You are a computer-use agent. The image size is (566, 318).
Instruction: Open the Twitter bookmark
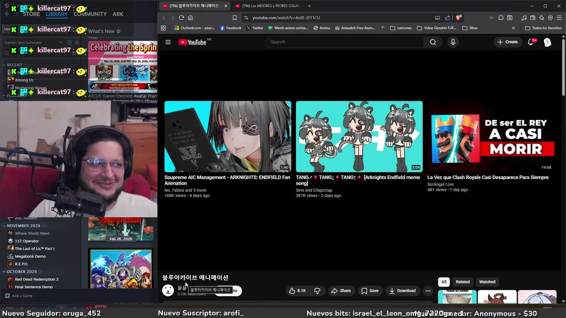coord(254,28)
